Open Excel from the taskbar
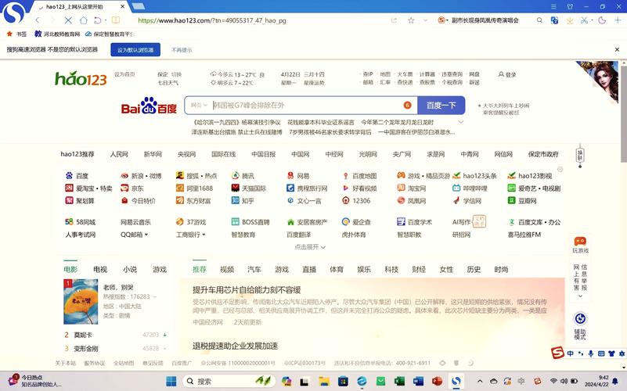627x391 pixels. click(x=399, y=381)
